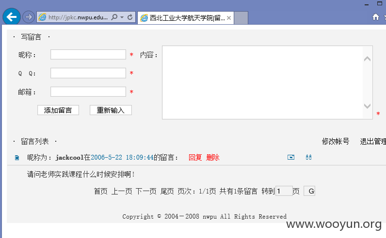Open the 修改帐号 account link
This screenshot has height=238, width=386.
pyautogui.click(x=336, y=141)
